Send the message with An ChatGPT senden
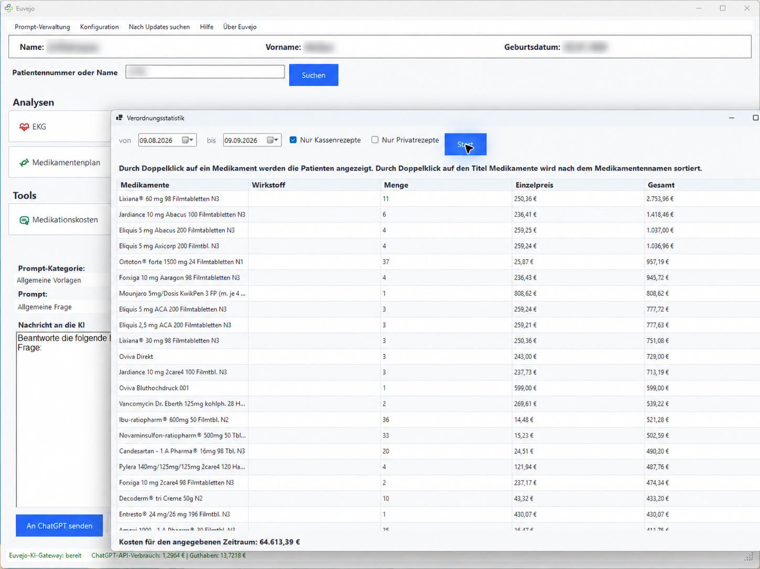The image size is (760, 569). click(x=59, y=525)
